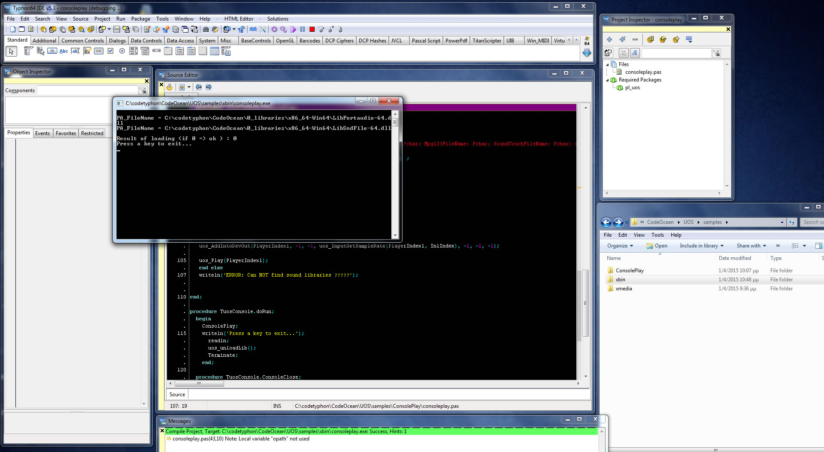The width and height of the screenshot is (824, 452).
Task: Click the red Stop debugging button
Action: coord(312,30)
